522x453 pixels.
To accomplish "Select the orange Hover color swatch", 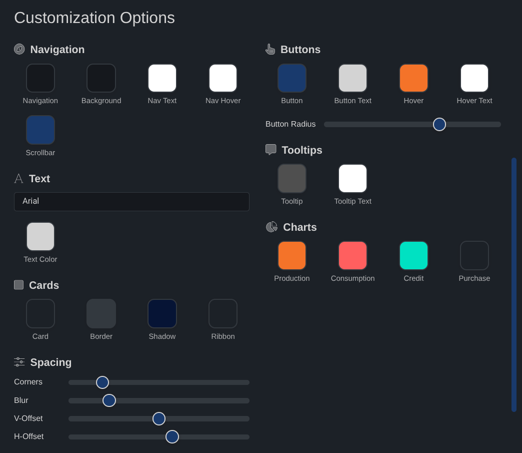I will point(413,78).
